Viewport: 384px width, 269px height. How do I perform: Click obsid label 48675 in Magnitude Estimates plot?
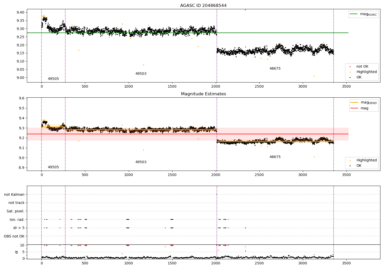click(x=275, y=157)
